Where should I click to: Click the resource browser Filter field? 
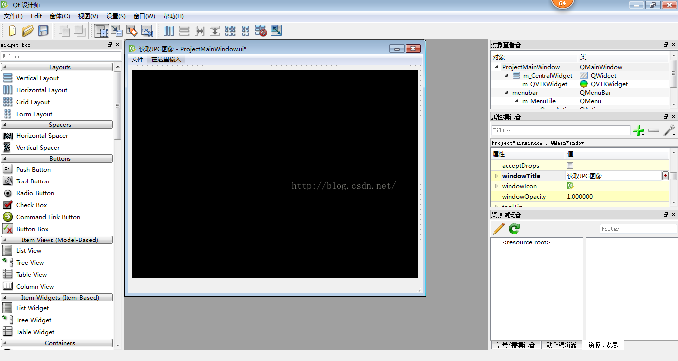(x=638, y=229)
